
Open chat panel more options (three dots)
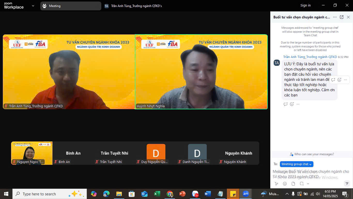(335, 17)
